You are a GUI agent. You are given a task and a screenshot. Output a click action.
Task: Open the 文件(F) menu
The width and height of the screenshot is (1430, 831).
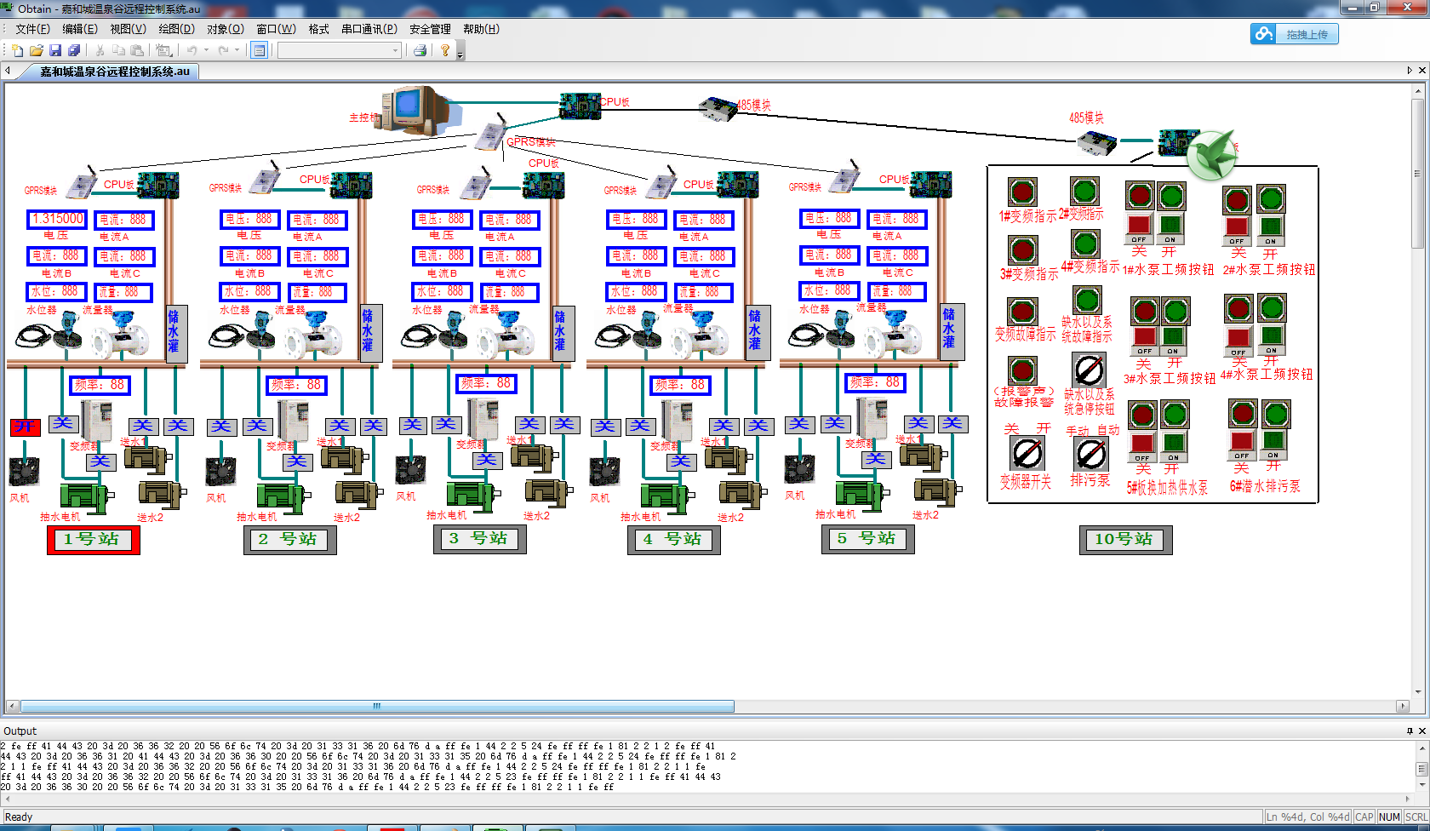point(32,29)
